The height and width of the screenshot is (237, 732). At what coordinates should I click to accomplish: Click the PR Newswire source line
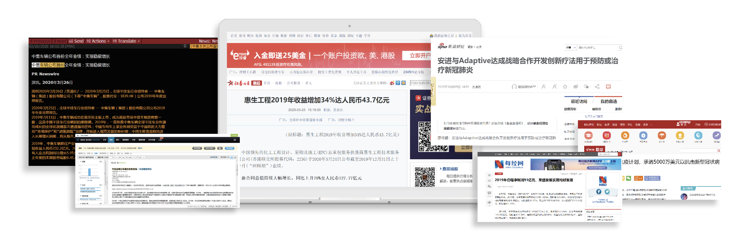pos(45,74)
